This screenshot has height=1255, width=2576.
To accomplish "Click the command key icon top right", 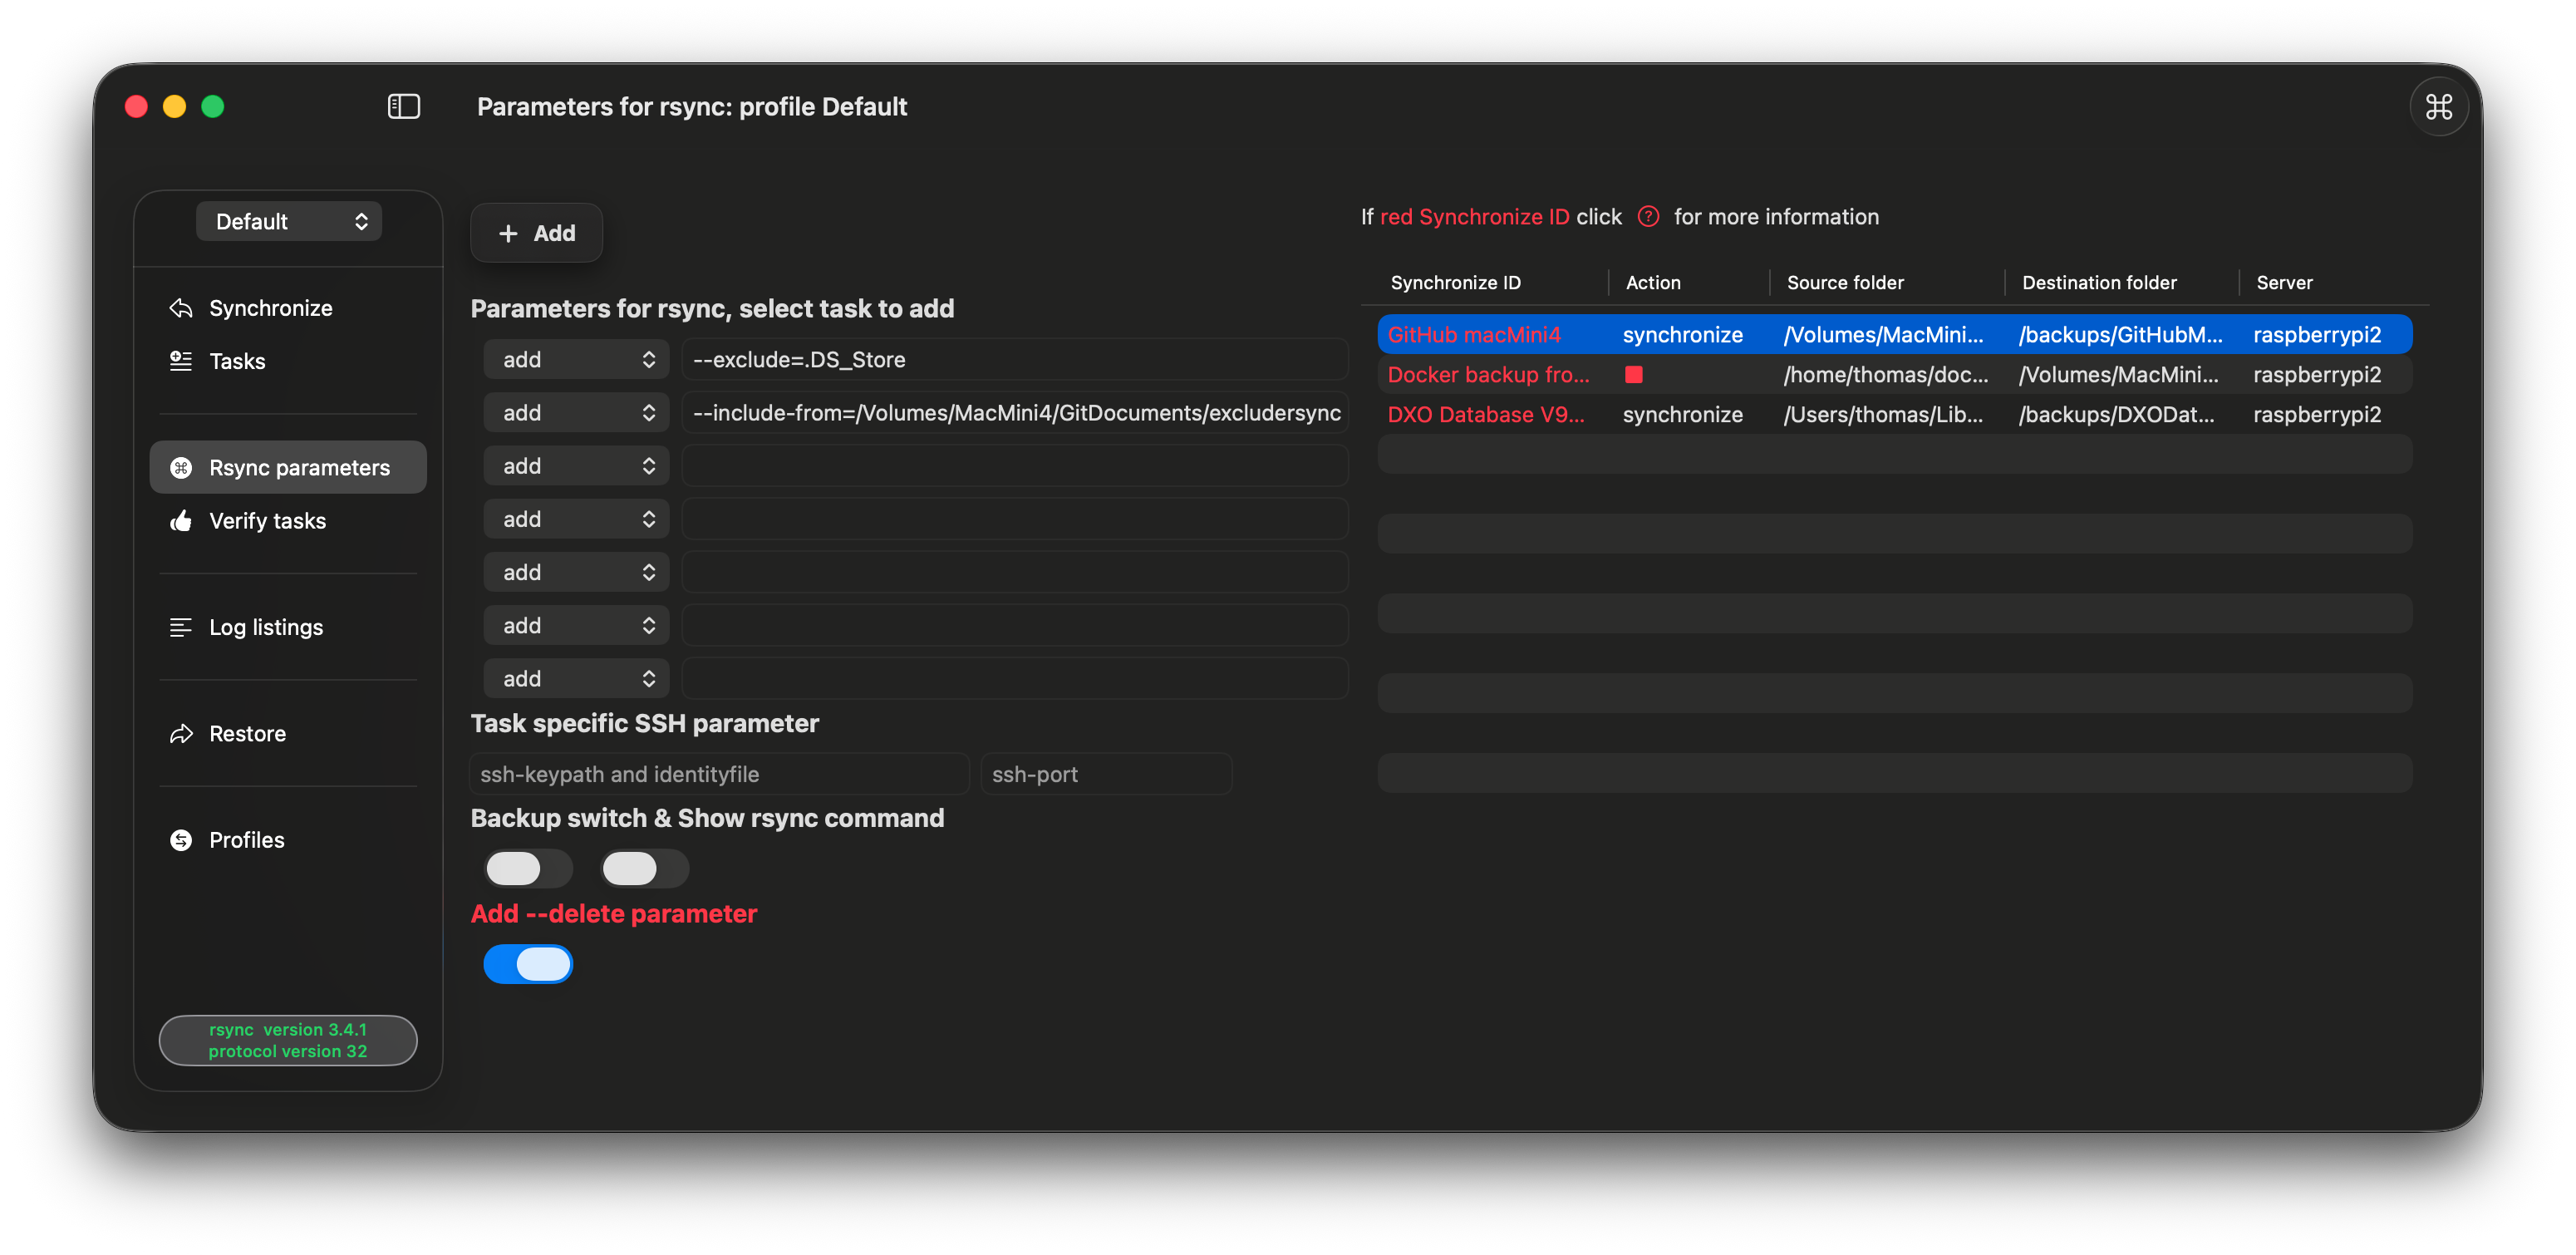I will 2438,106.
